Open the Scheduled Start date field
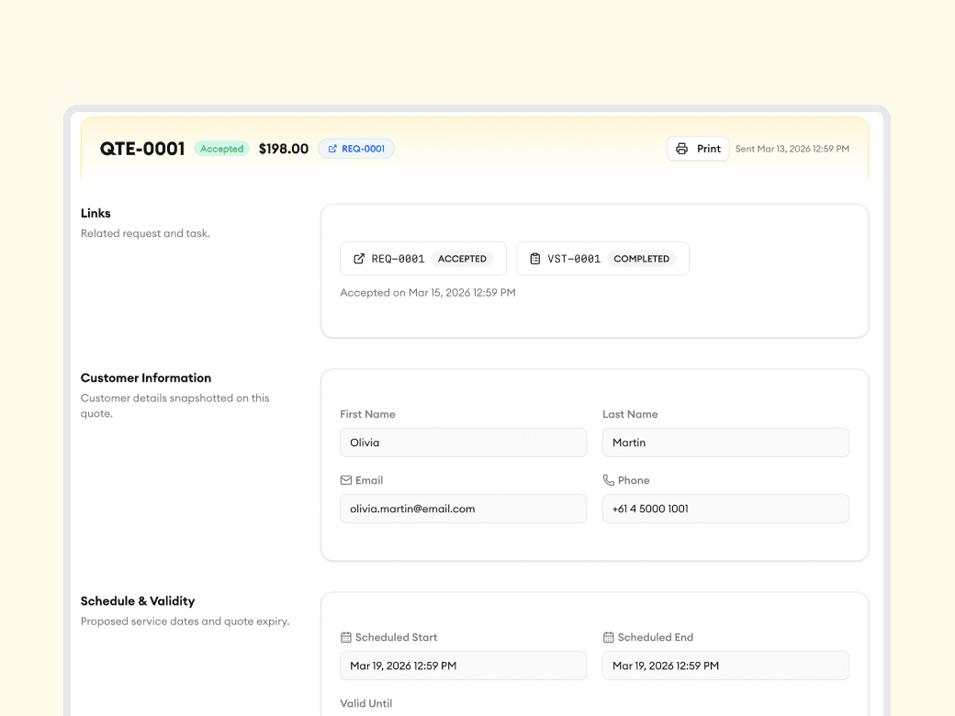955x716 pixels. (463, 666)
